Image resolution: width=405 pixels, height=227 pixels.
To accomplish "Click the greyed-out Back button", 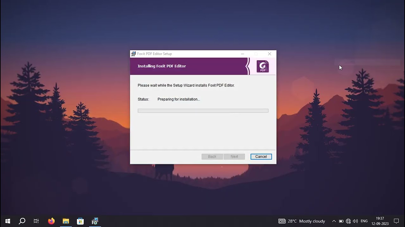I will click(x=212, y=156).
